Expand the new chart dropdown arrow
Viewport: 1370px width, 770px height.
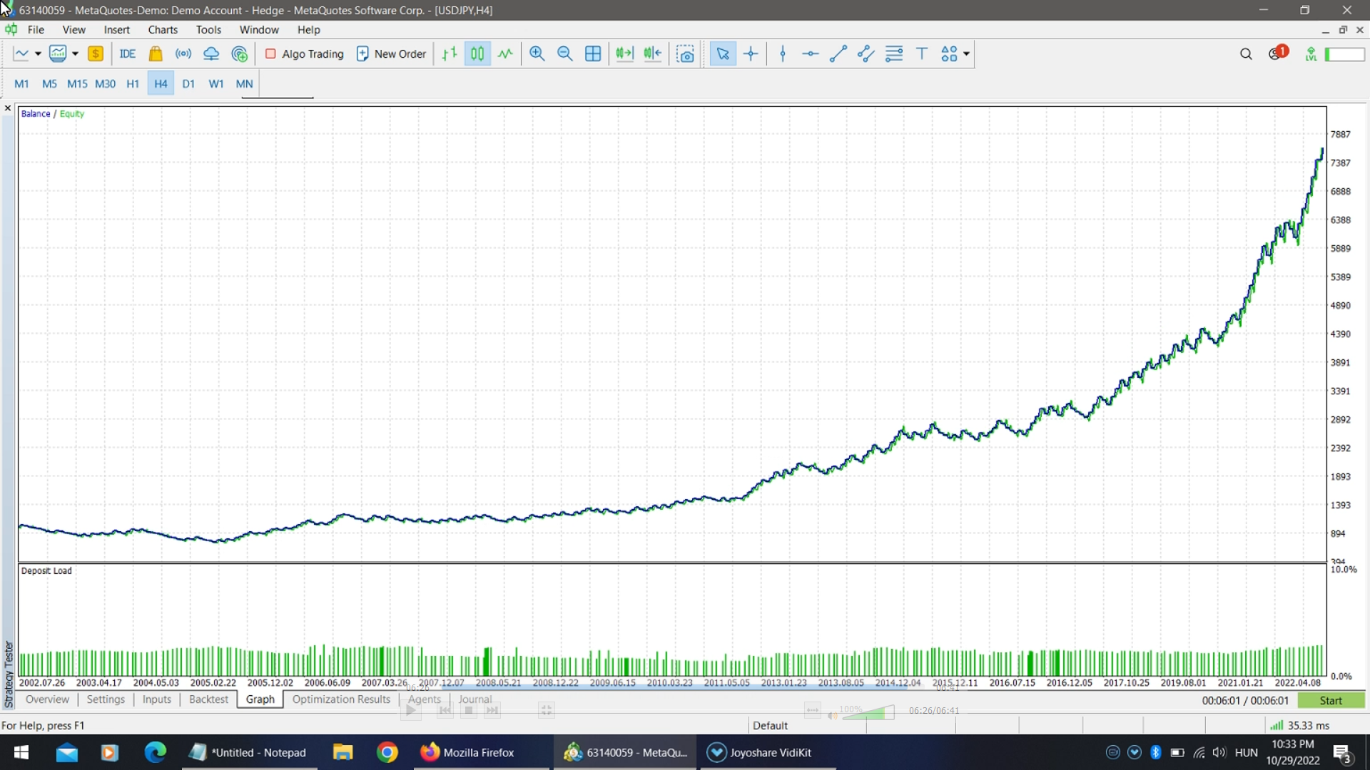pos(38,54)
